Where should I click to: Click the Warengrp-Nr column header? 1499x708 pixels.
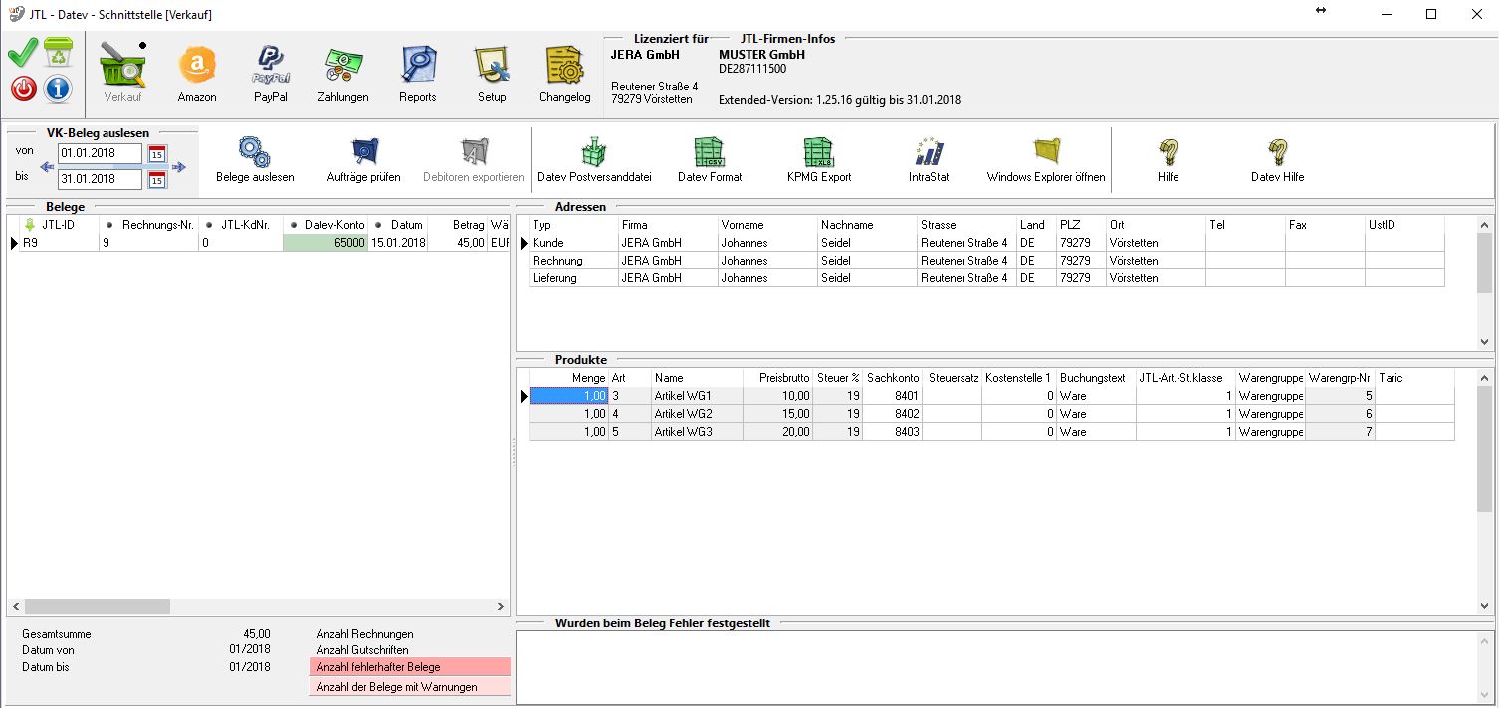1340,378
